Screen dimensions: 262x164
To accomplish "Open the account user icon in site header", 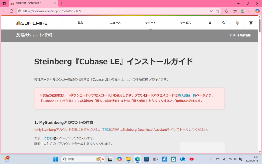I will tap(210, 23).
